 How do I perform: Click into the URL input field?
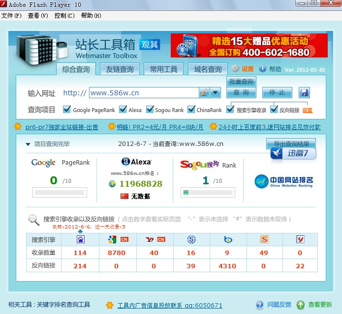click(x=144, y=92)
